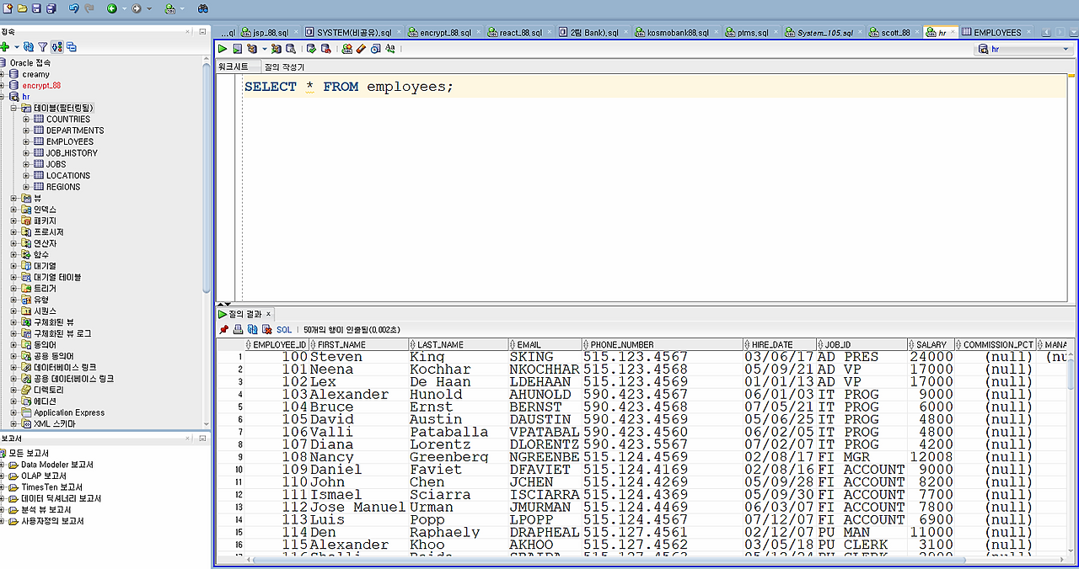The width and height of the screenshot is (1079, 569).
Task: Click the grey Redo arrow icon
Action: pyautogui.click(x=89, y=8)
